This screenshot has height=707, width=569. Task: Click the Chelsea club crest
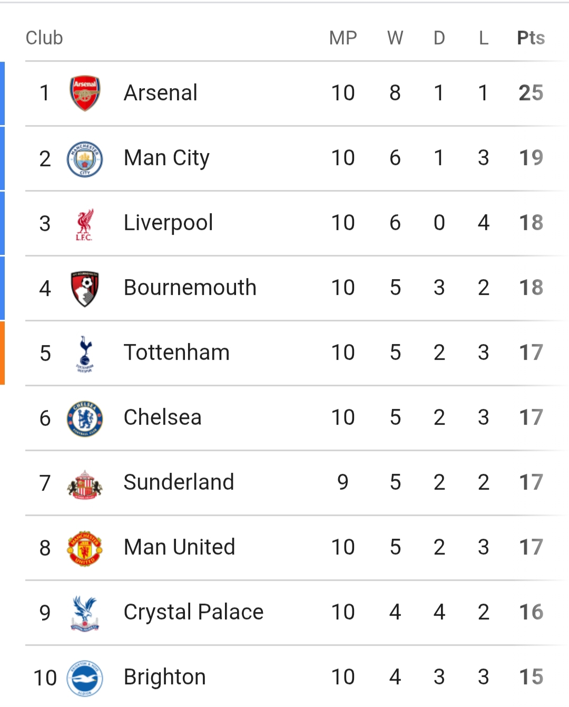pyautogui.click(x=85, y=418)
